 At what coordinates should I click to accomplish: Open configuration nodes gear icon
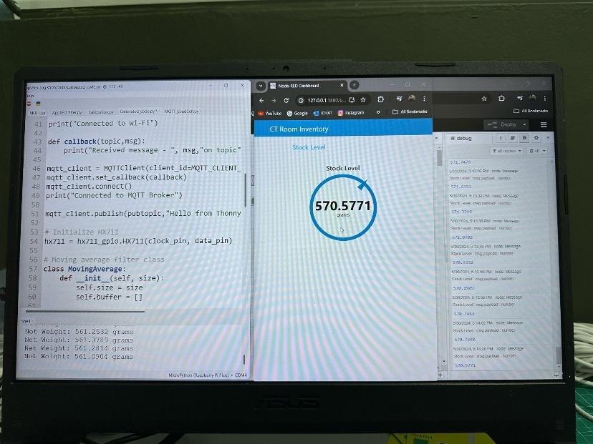[x=536, y=138]
